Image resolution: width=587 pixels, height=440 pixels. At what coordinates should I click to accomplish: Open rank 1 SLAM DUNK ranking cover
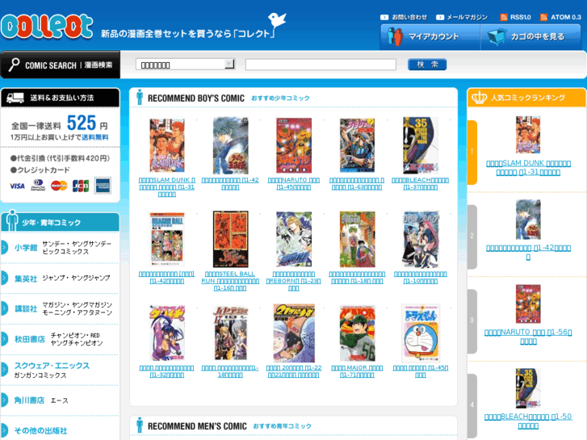[x=528, y=135]
